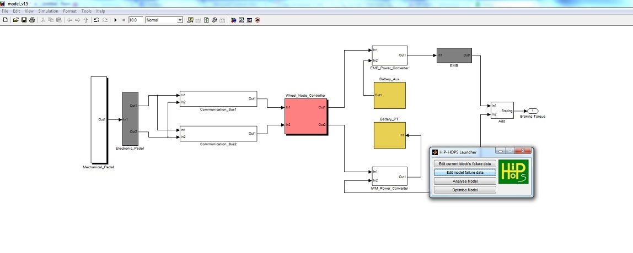Click the Optimise Model button
Screen dimensions: 633x253
pos(464,190)
